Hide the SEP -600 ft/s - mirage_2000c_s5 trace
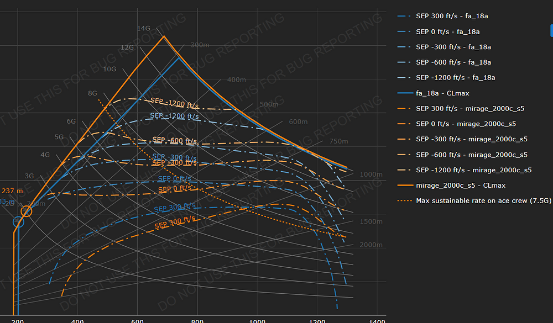This screenshot has width=553, height=323. (462, 155)
